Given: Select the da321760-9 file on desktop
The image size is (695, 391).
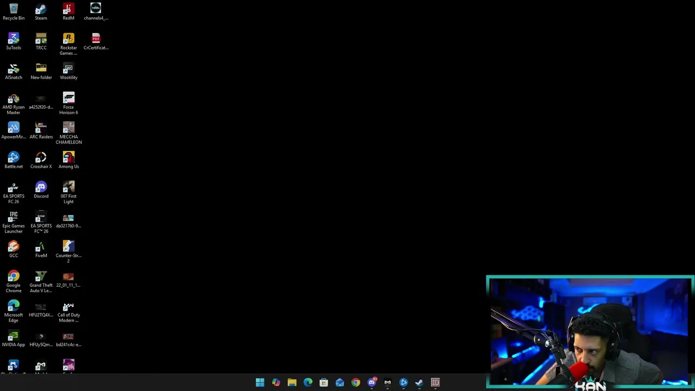Looking at the screenshot, I should pyautogui.click(x=68, y=220).
